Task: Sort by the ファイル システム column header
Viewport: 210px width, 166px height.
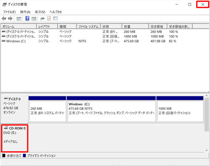Action: point(89,26)
